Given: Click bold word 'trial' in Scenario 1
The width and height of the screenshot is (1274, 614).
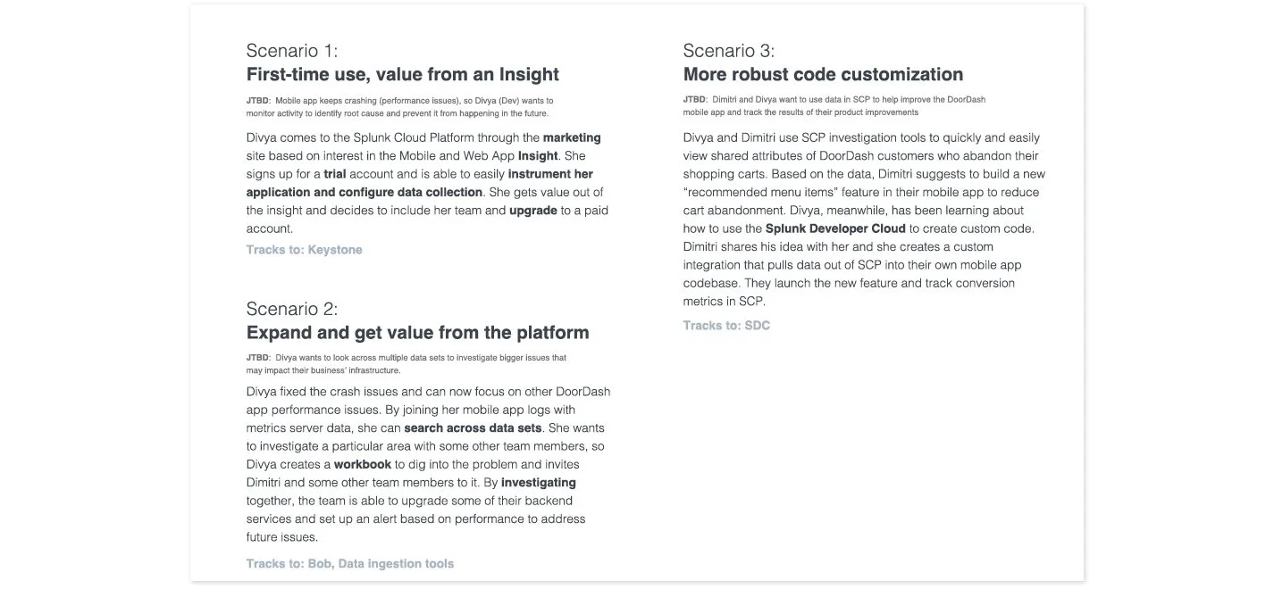Looking at the screenshot, I should pos(335,174).
